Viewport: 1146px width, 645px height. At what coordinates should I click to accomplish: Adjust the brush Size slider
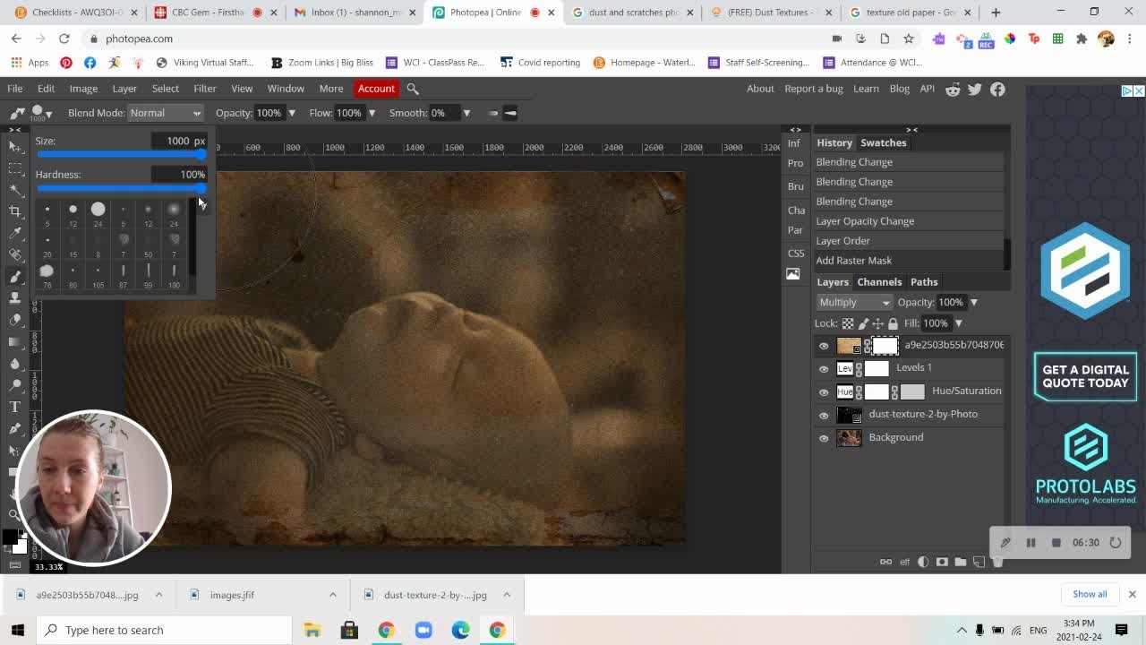[120, 154]
